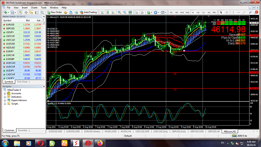
Task: Click the MQL5 community people icon
Action: [x=71, y=12]
